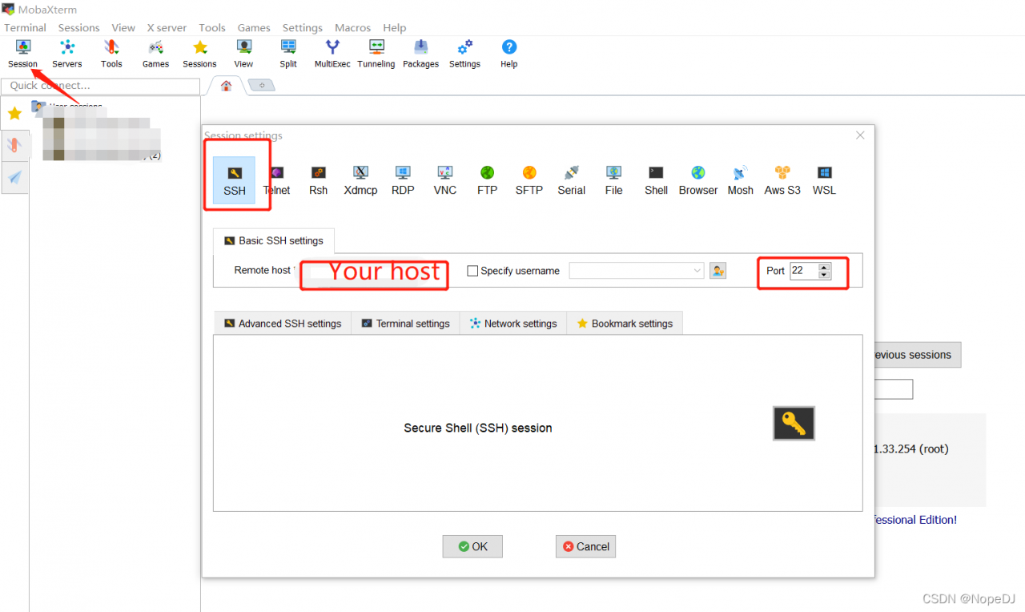Click the Cancel button
The height and width of the screenshot is (612, 1025).
coord(585,546)
